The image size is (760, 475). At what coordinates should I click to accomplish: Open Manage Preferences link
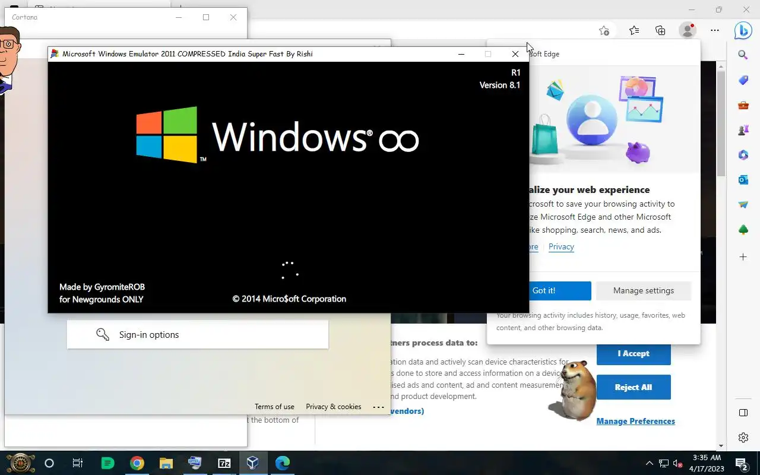pyautogui.click(x=635, y=421)
